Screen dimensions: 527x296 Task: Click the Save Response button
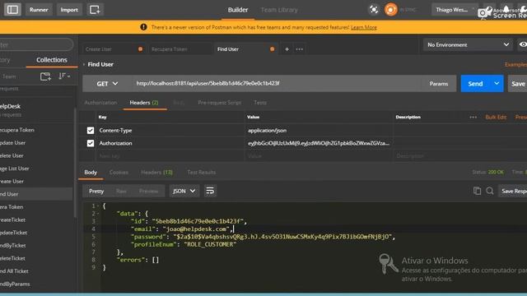[x=512, y=191]
